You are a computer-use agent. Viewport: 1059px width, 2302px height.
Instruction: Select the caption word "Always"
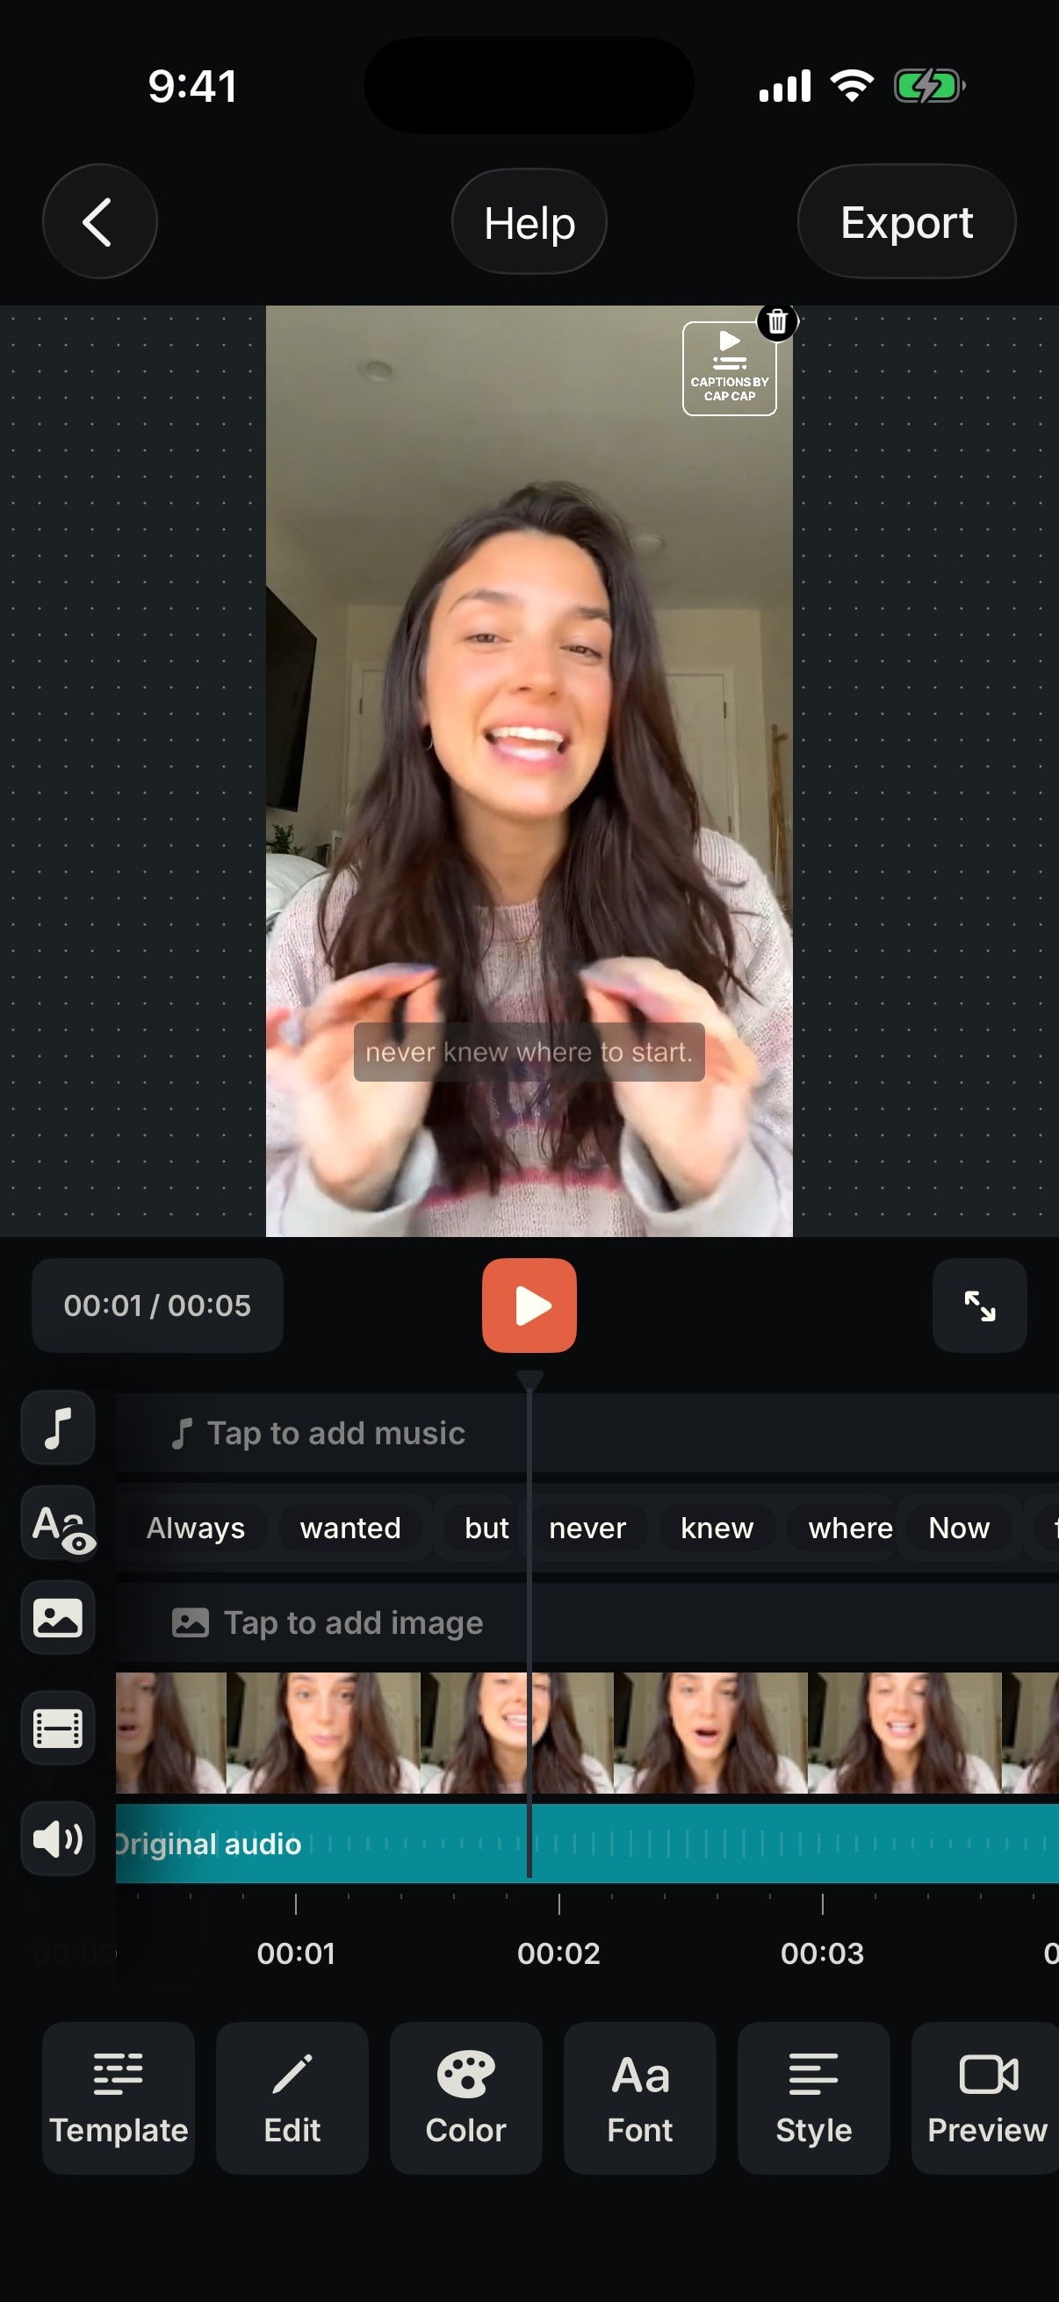tap(195, 1529)
